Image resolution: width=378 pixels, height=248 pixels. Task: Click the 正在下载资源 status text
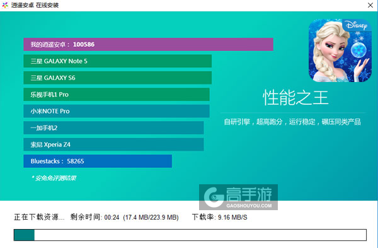39,217
